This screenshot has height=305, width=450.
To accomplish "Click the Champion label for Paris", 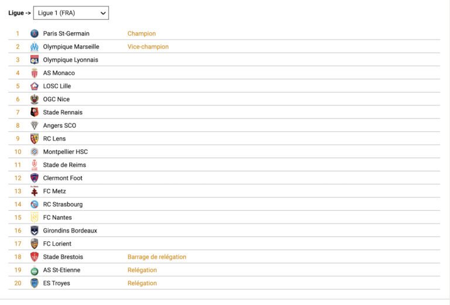I will [x=142, y=34].
